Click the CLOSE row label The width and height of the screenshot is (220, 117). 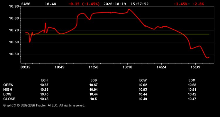(x=9, y=99)
